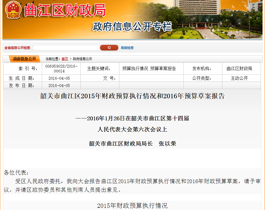
Task: Select publish date 2016-04-05 value
Action: [x=59, y=86]
